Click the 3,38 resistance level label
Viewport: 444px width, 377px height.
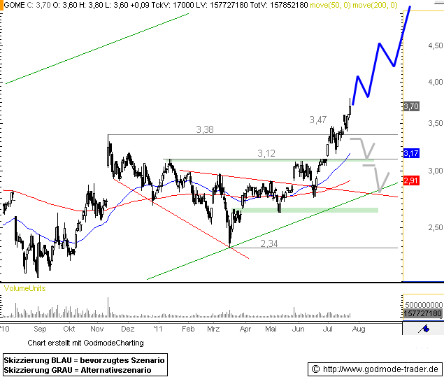tap(205, 129)
